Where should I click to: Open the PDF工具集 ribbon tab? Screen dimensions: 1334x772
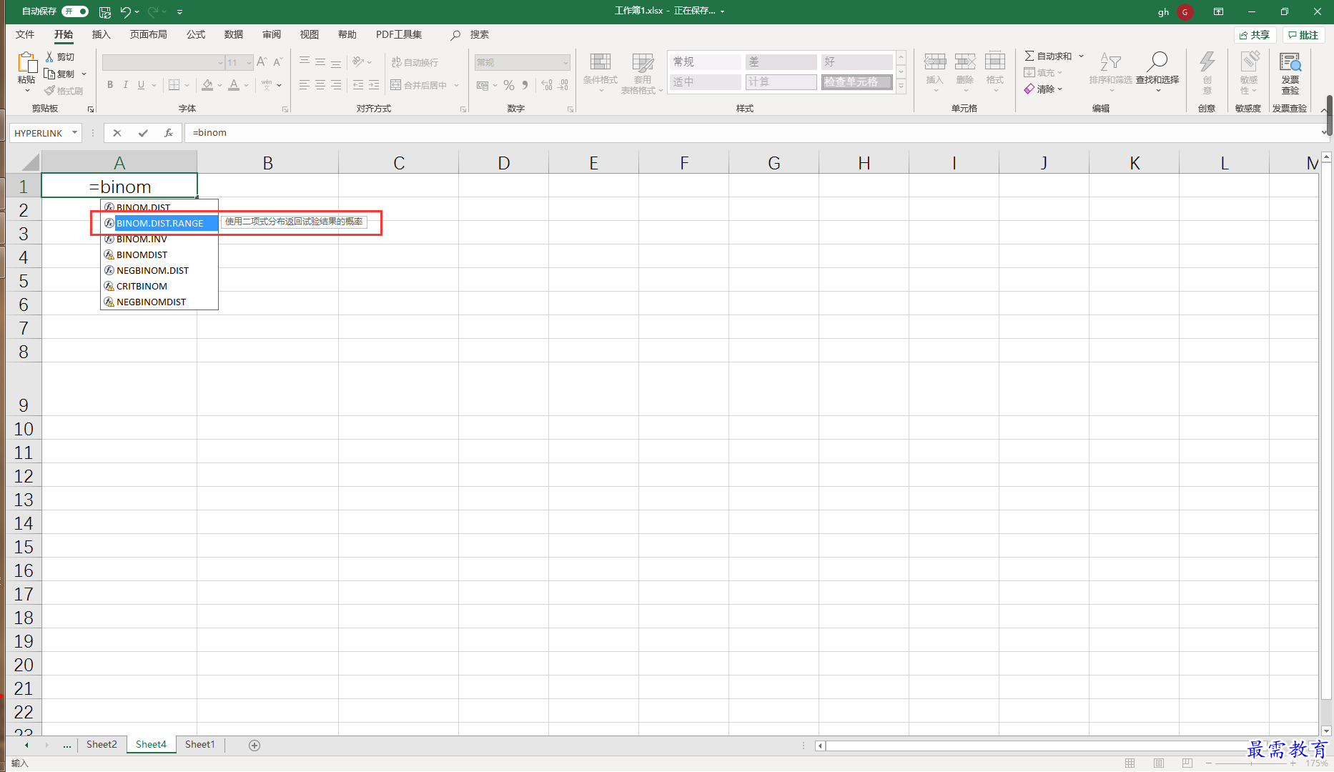pyautogui.click(x=398, y=34)
